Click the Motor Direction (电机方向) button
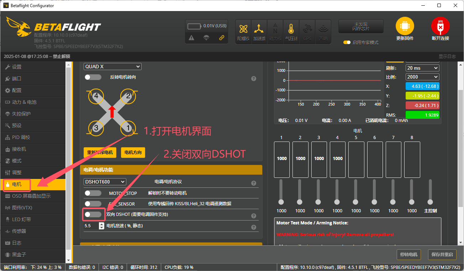This screenshot has width=464, height=271. click(133, 153)
